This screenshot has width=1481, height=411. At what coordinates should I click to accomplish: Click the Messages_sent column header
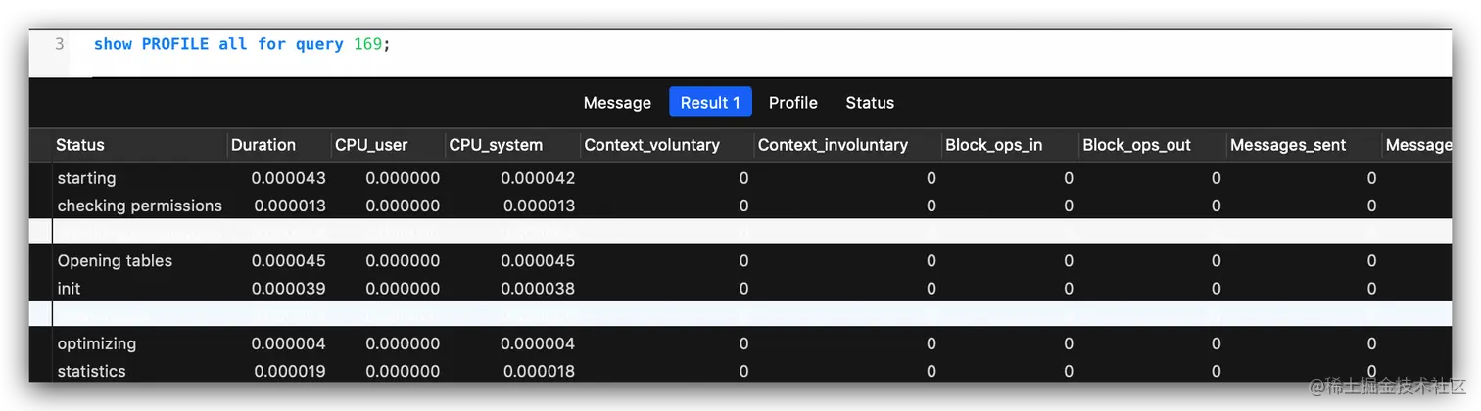coord(1288,145)
